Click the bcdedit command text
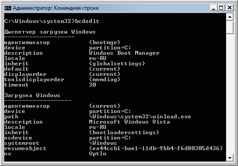Viewport: 238px width, 166px height. point(87,21)
